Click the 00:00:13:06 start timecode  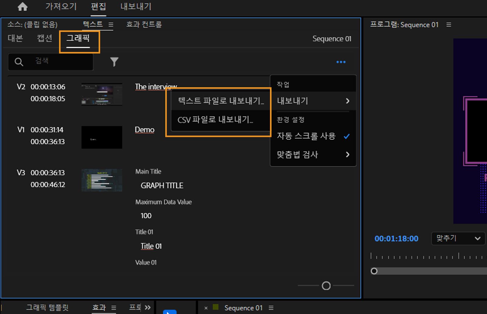[x=48, y=87]
